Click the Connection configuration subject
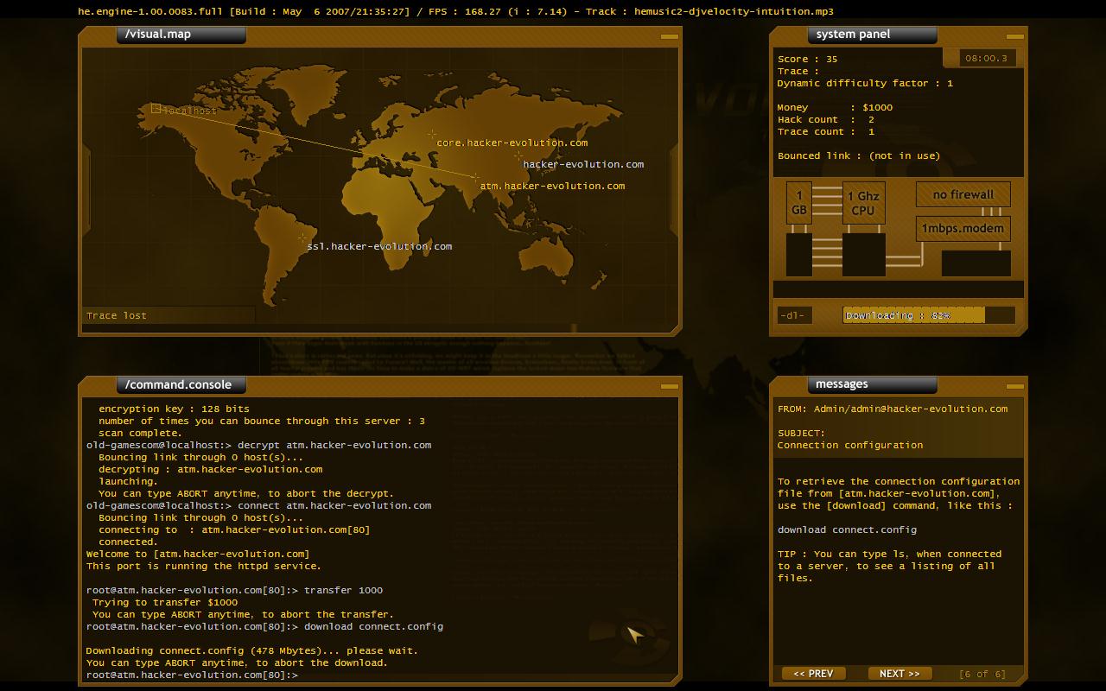 (x=850, y=445)
